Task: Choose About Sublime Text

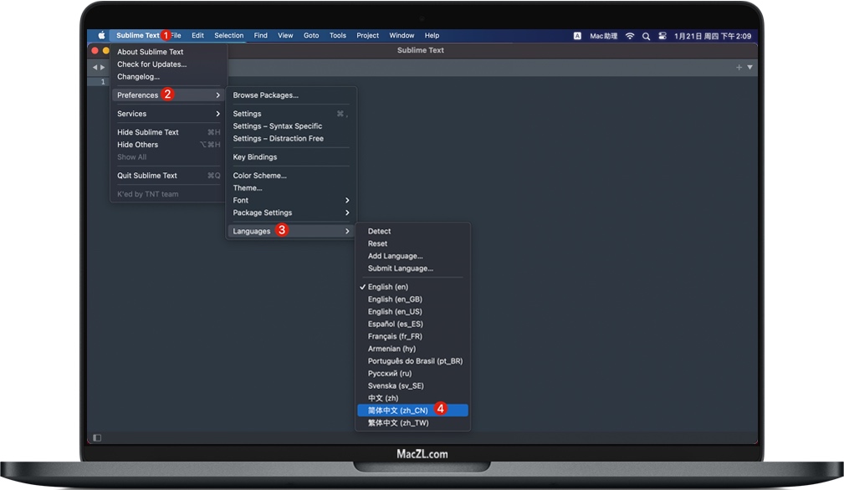Action: [x=168, y=52]
